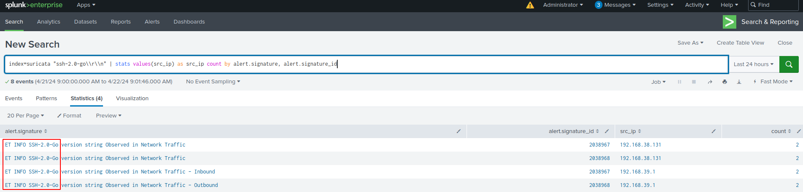Click the yellow warning triangle icon
803x192 pixels.
point(530,5)
